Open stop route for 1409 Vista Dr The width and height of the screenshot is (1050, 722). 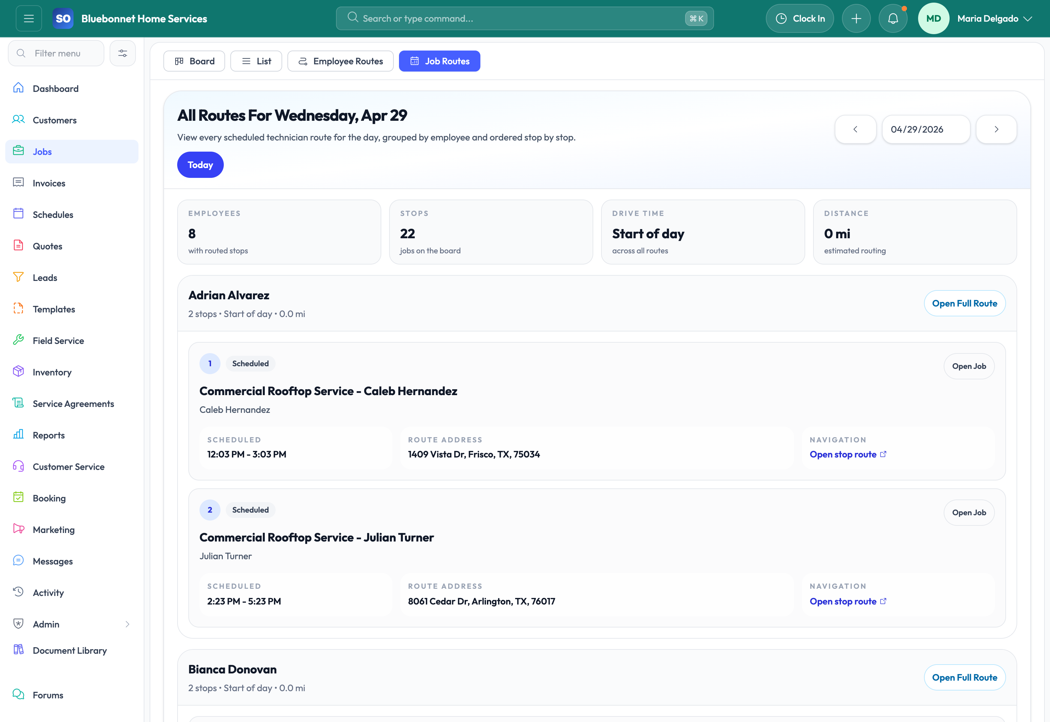848,454
